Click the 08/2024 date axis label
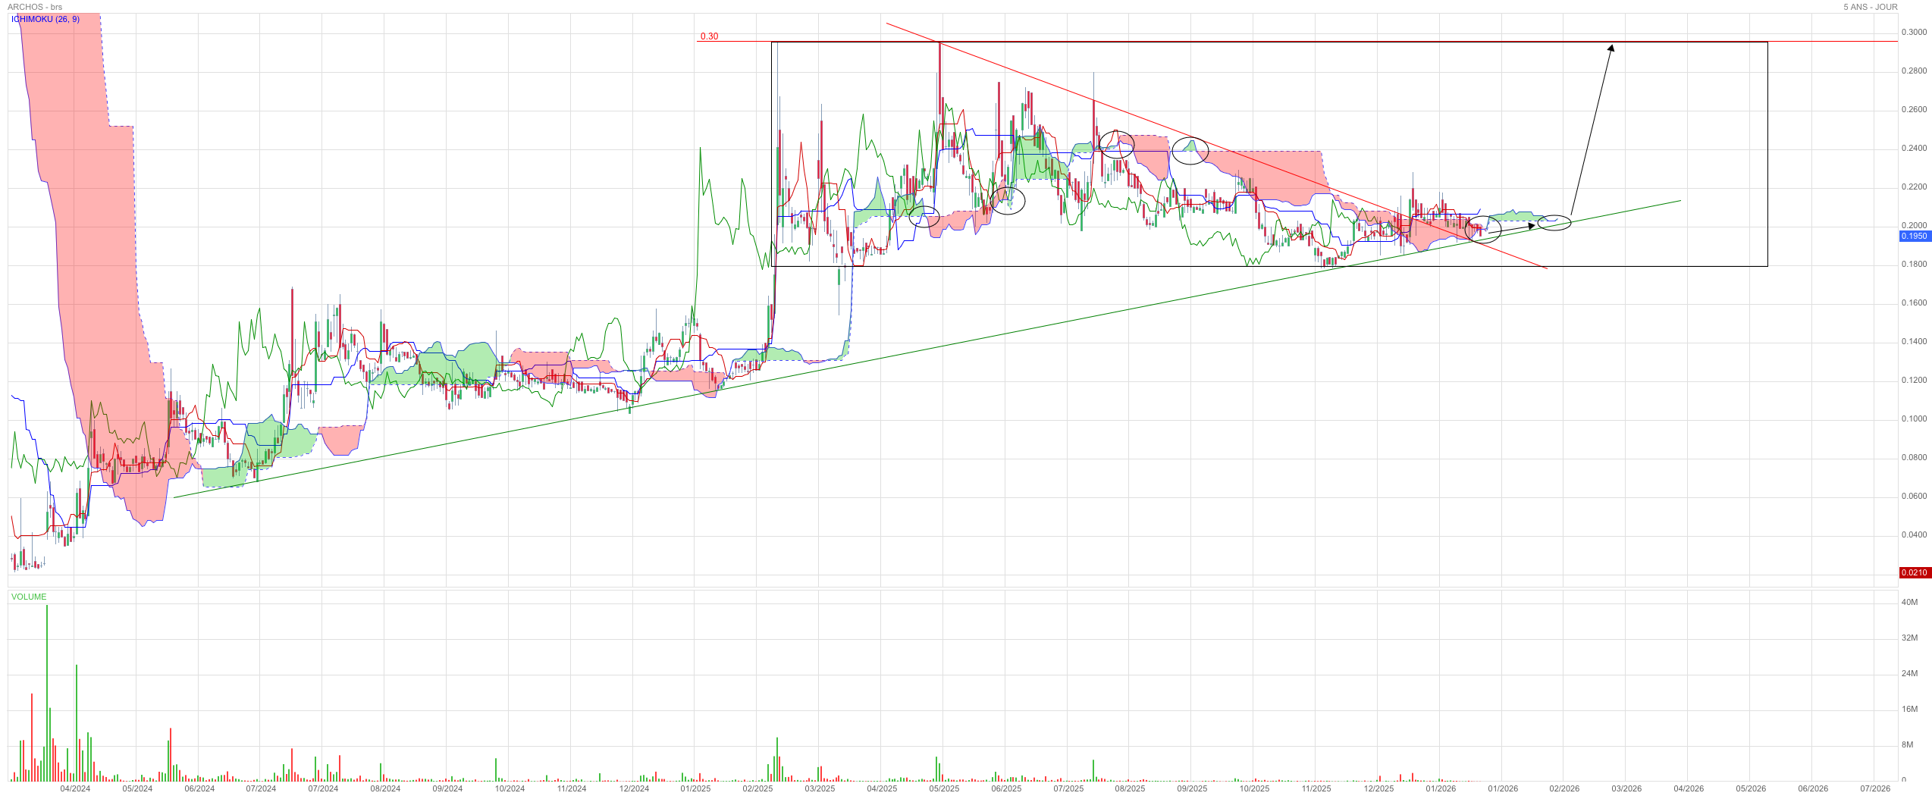This screenshot has width=1932, height=796. pyautogui.click(x=385, y=788)
